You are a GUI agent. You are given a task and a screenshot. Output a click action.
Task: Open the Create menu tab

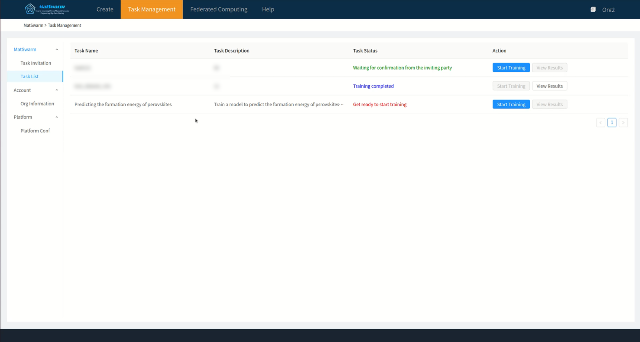pyautogui.click(x=105, y=9)
